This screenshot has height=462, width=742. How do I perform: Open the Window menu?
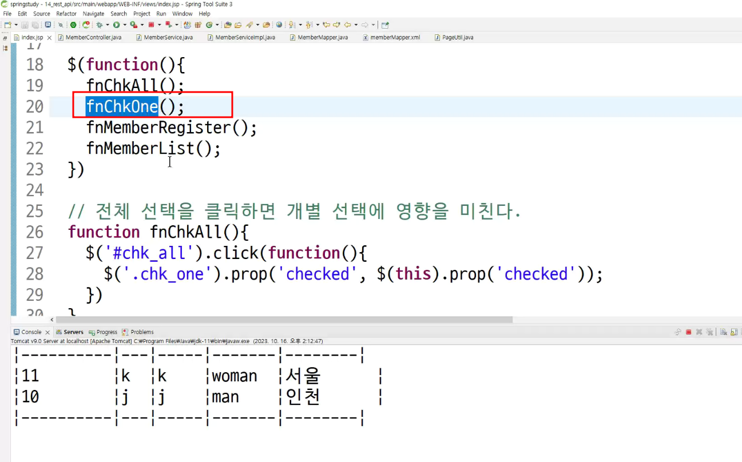(x=182, y=14)
